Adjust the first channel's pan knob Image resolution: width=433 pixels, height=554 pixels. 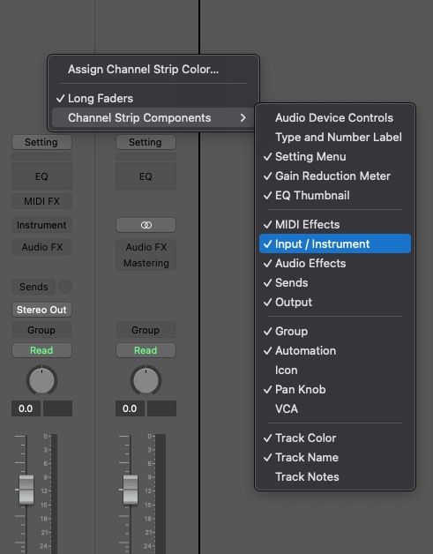click(x=41, y=380)
